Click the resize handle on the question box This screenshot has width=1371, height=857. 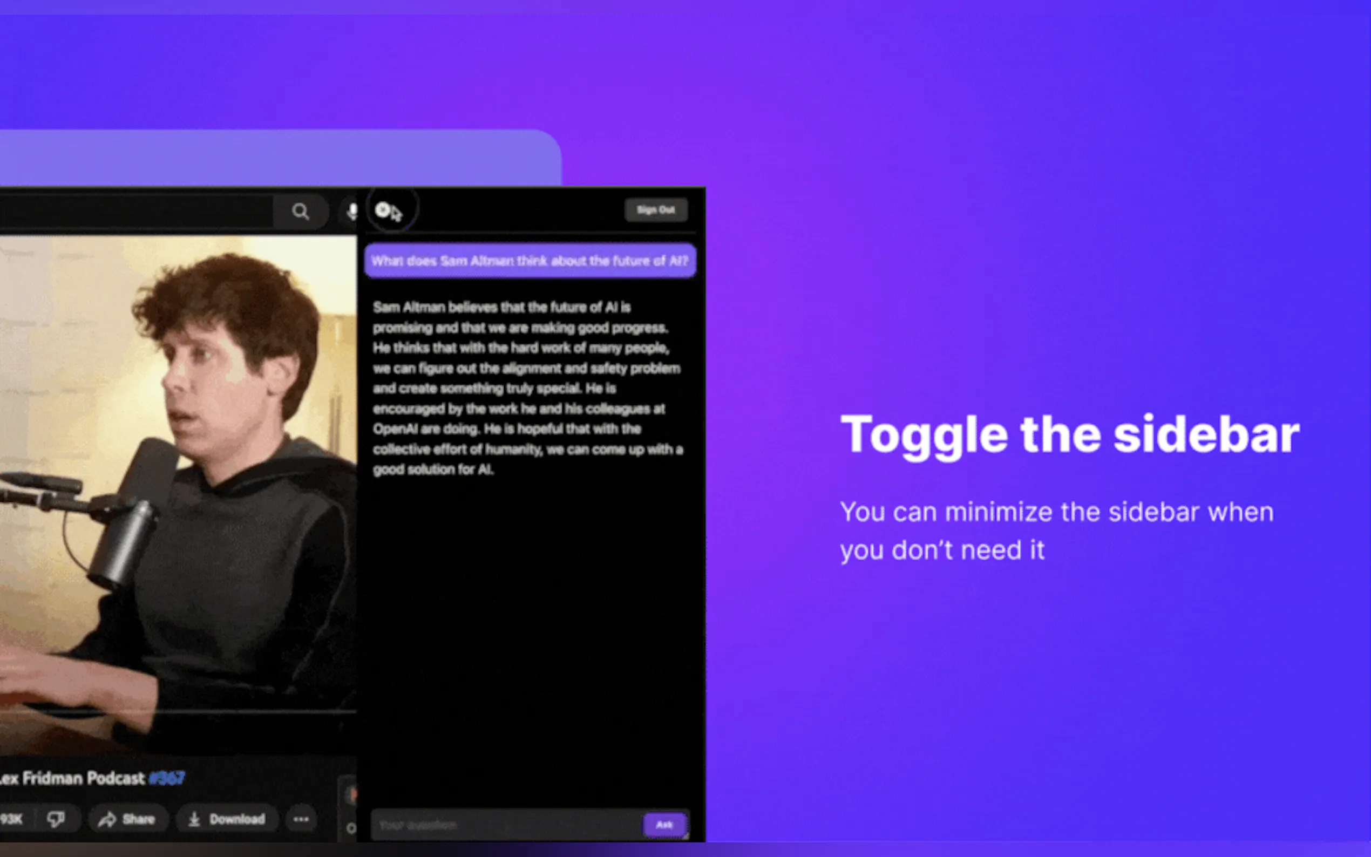[687, 835]
